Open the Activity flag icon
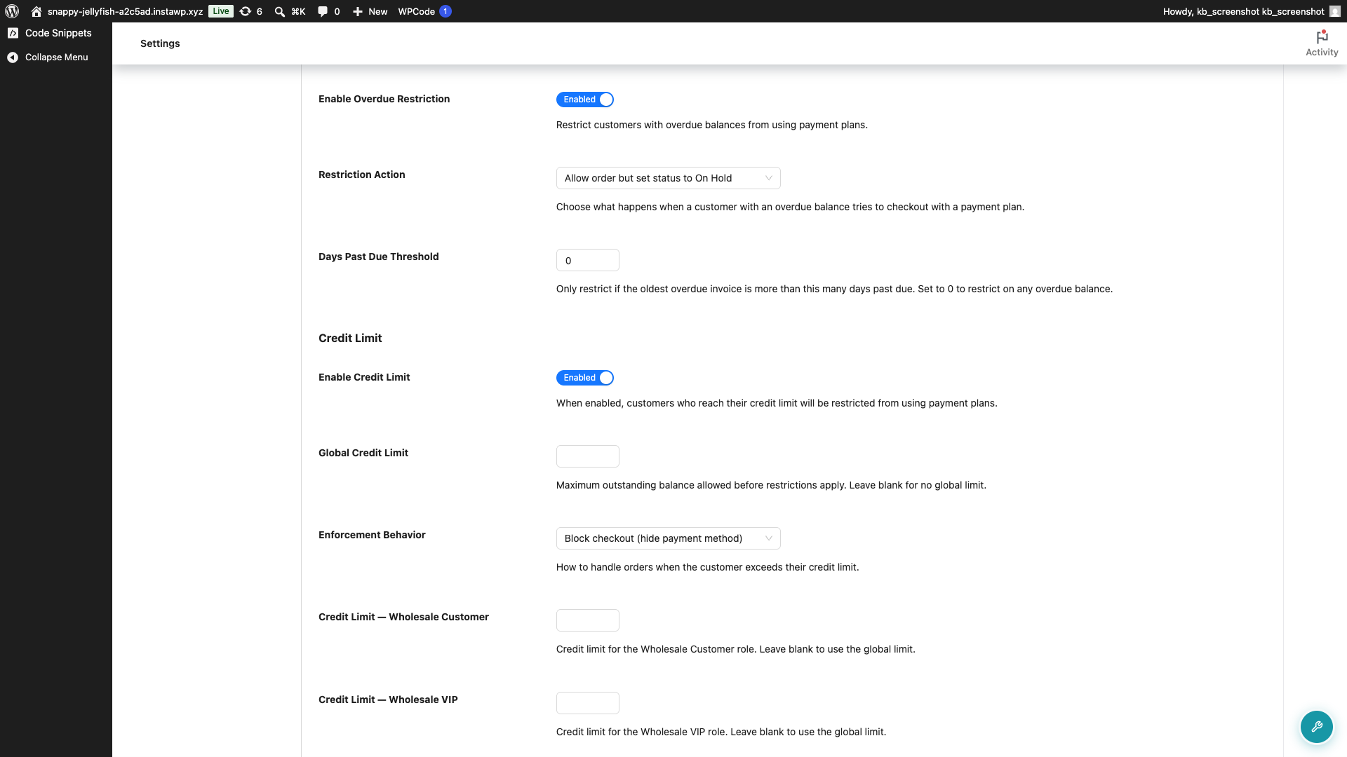This screenshot has height=757, width=1347. (1322, 36)
